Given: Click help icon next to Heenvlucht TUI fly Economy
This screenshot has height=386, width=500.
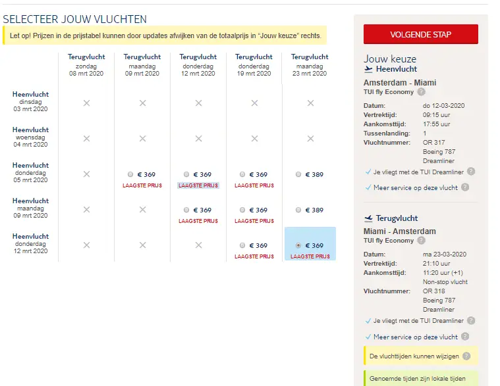Looking at the screenshot, I should [421, 92].
